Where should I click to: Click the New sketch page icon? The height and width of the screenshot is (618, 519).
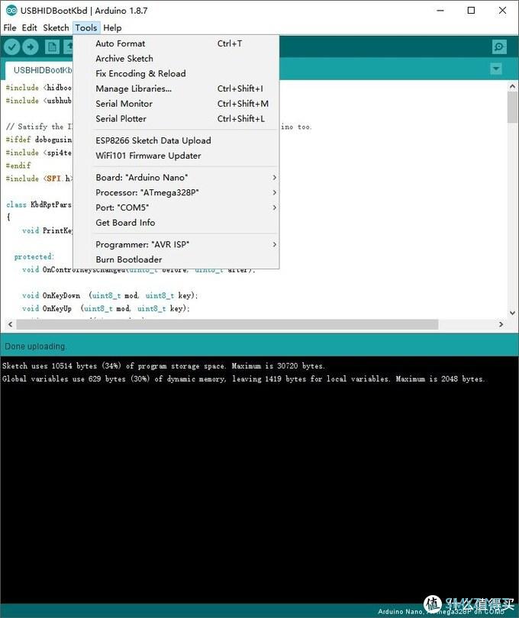tap(52, 47)
